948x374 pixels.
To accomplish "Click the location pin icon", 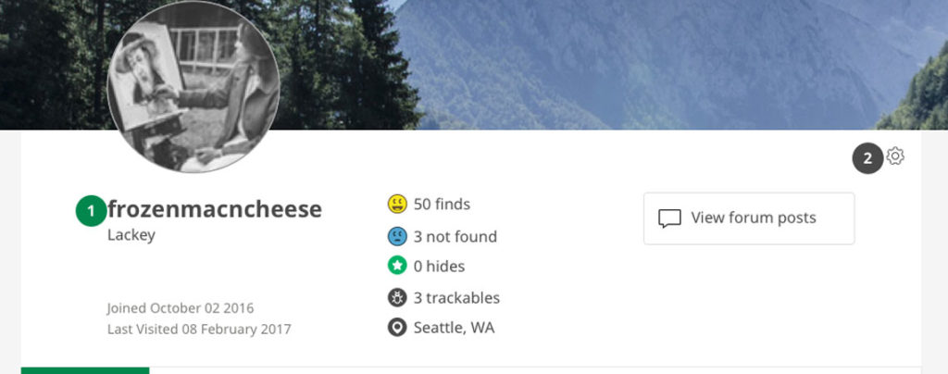I will [397, 328].
